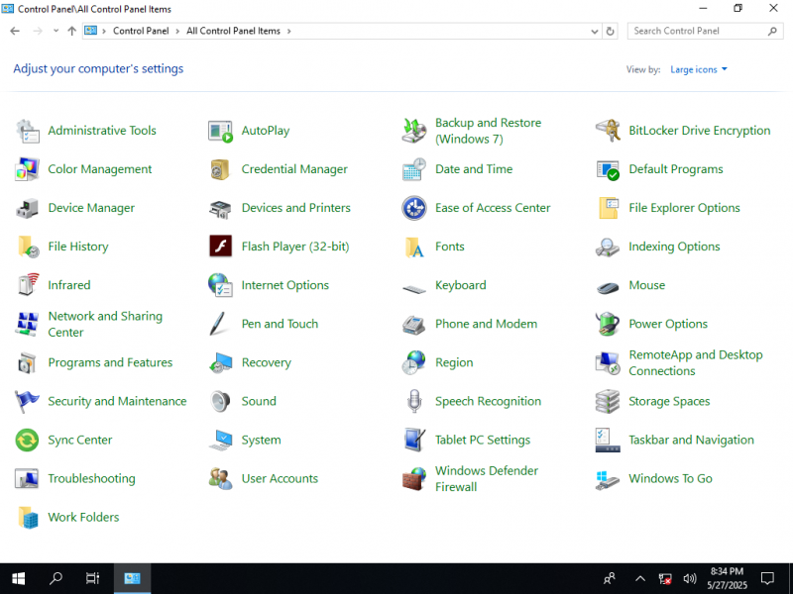The height and width of the screenshot is (594, 793).
Task: Click the Default Programs icon
Action: point(608,169)
